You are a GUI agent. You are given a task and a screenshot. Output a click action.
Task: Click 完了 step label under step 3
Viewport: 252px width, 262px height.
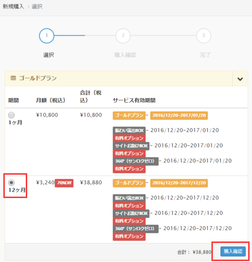pos(205,55)
